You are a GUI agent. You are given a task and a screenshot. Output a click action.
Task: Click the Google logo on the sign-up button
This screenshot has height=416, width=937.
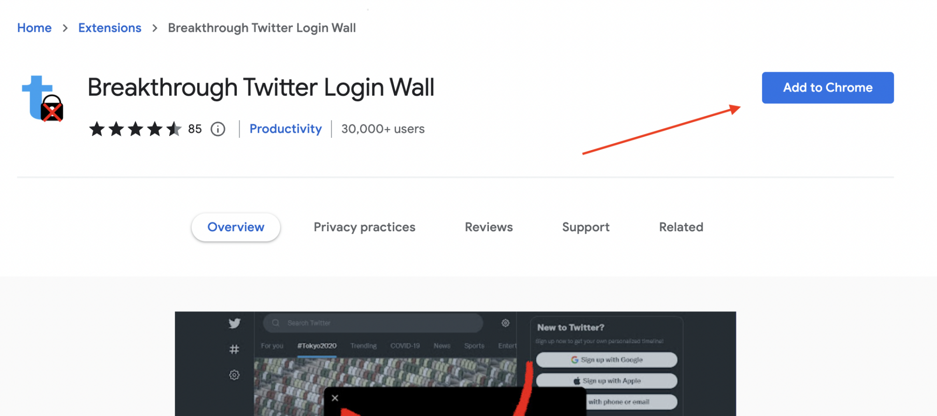click(x=575, y=360)
